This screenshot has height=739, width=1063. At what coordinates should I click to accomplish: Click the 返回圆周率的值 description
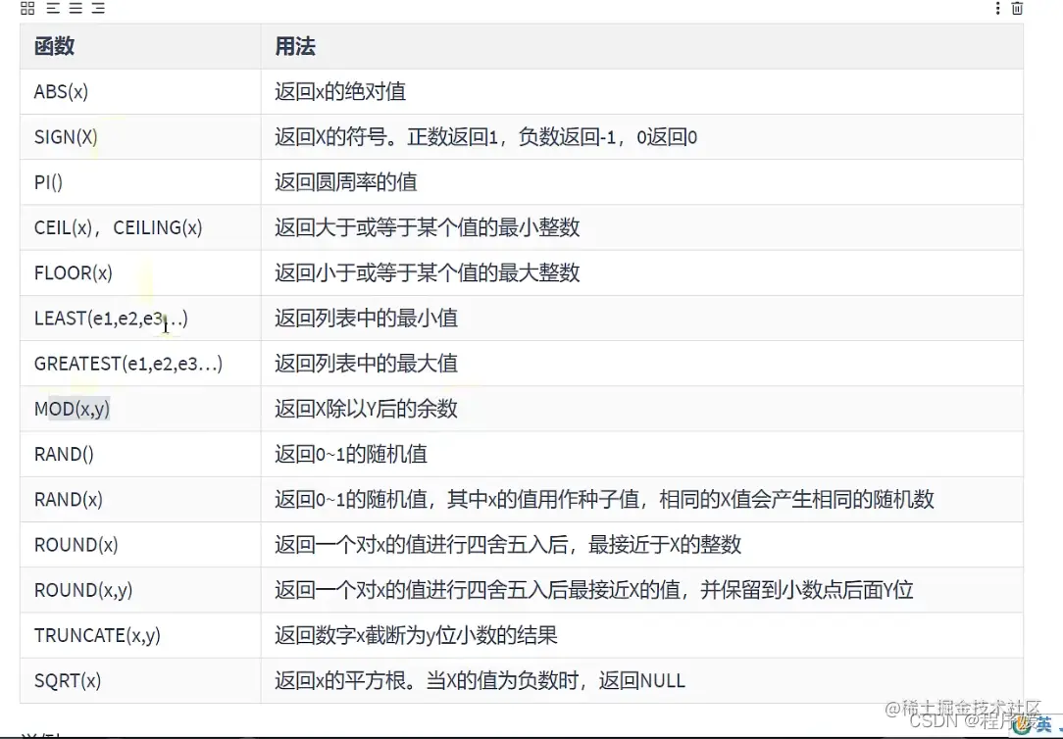tap(346, 182)
